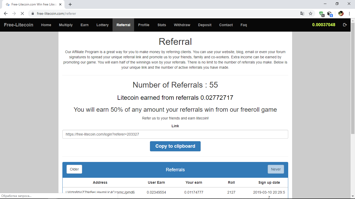Click the Litecoin earned from referrals amount
The image size is (355, 199).
(x=175, y=98)
